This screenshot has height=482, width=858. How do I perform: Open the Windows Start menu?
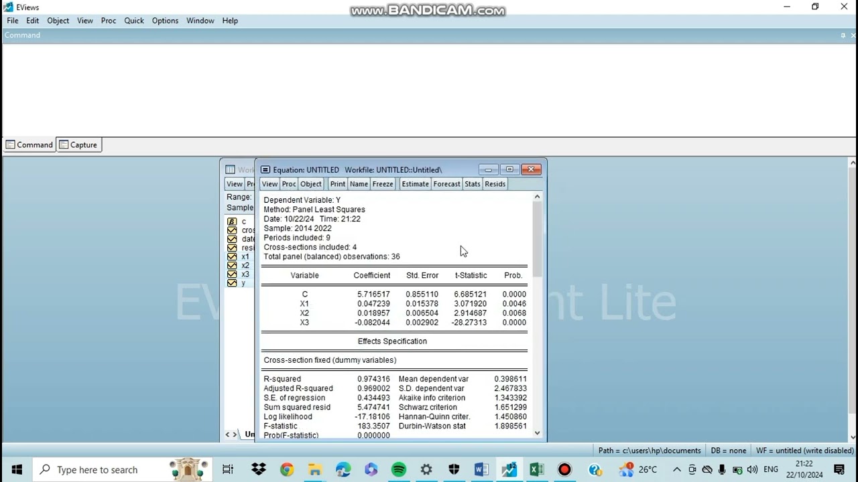point(16,469)
